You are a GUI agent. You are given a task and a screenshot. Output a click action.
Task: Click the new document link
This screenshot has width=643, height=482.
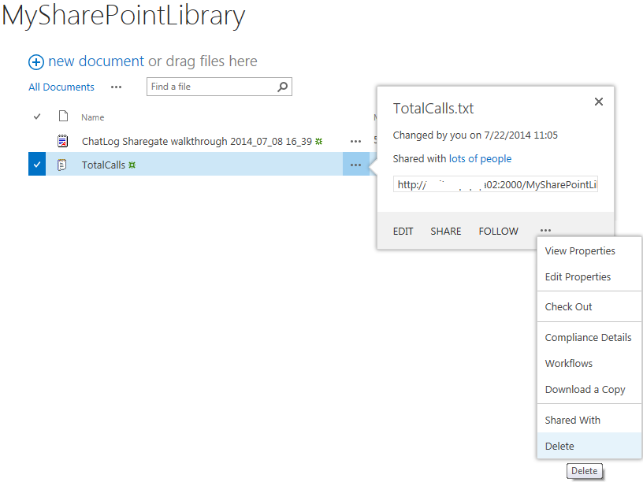coord(96,61)
